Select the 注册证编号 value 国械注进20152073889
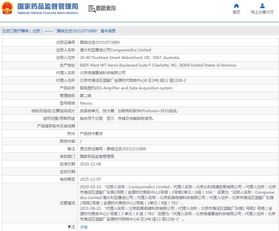 [99, 42]
